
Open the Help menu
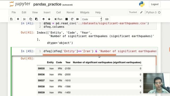click(98, 13)
